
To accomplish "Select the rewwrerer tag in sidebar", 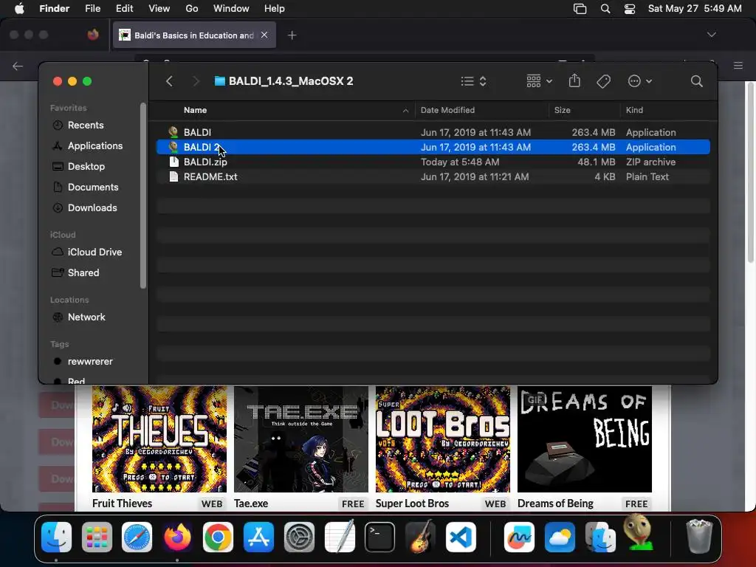I will tap(90, 362).
